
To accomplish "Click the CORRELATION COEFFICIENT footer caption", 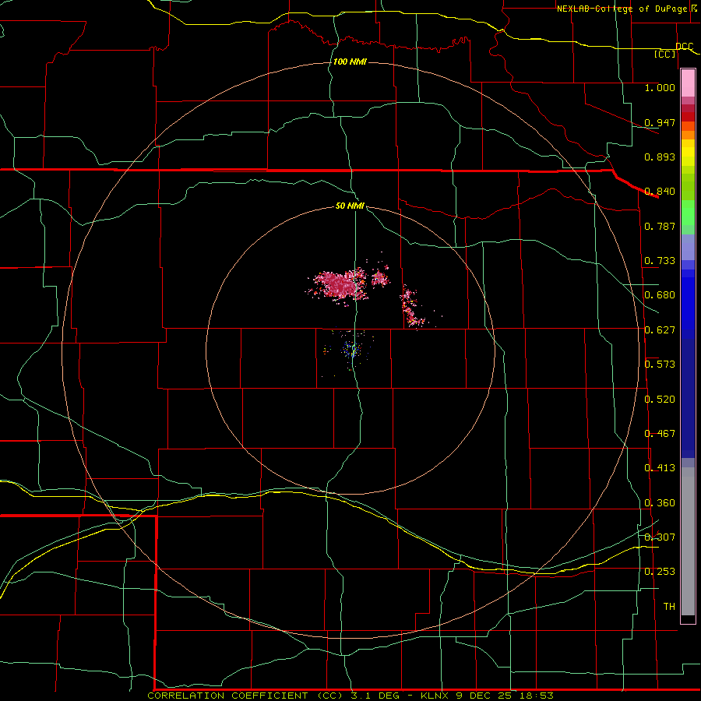I will 350,696.
